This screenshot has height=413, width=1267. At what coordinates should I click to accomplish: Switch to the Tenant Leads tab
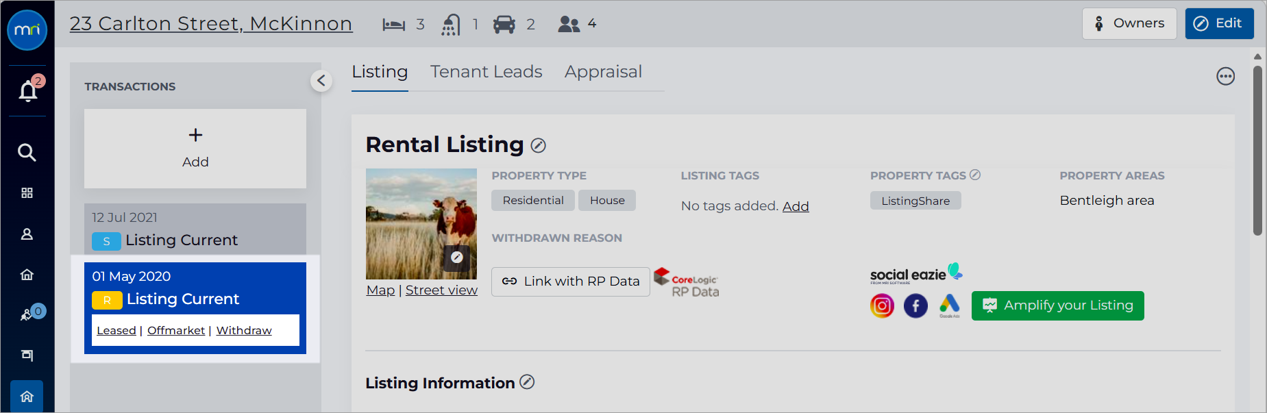487,72
